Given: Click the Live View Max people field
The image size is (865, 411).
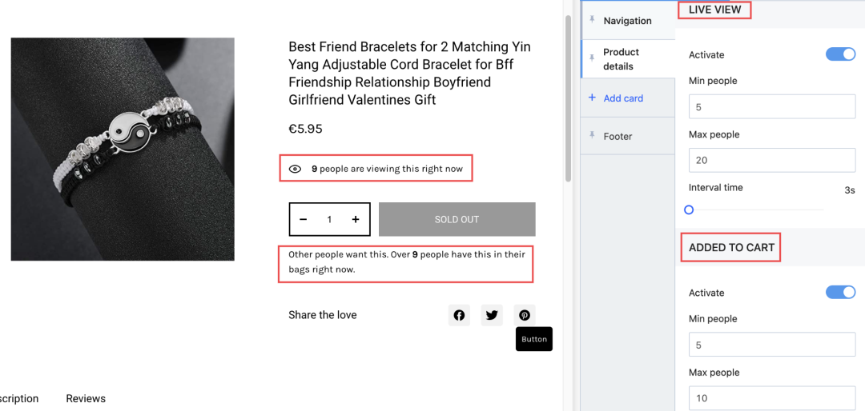Looking at the screenshot, I should pos(772,161).
